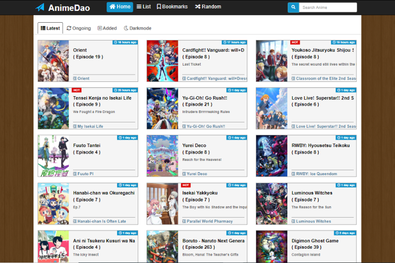Switch to the Ongoing tab
Screen dimensions: 395x263
79,28
